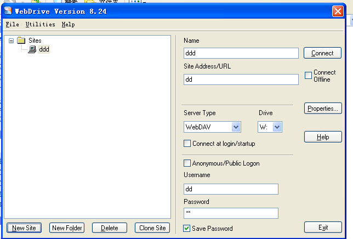
Task: Close the WebDrive window
Action: point(338,10)
